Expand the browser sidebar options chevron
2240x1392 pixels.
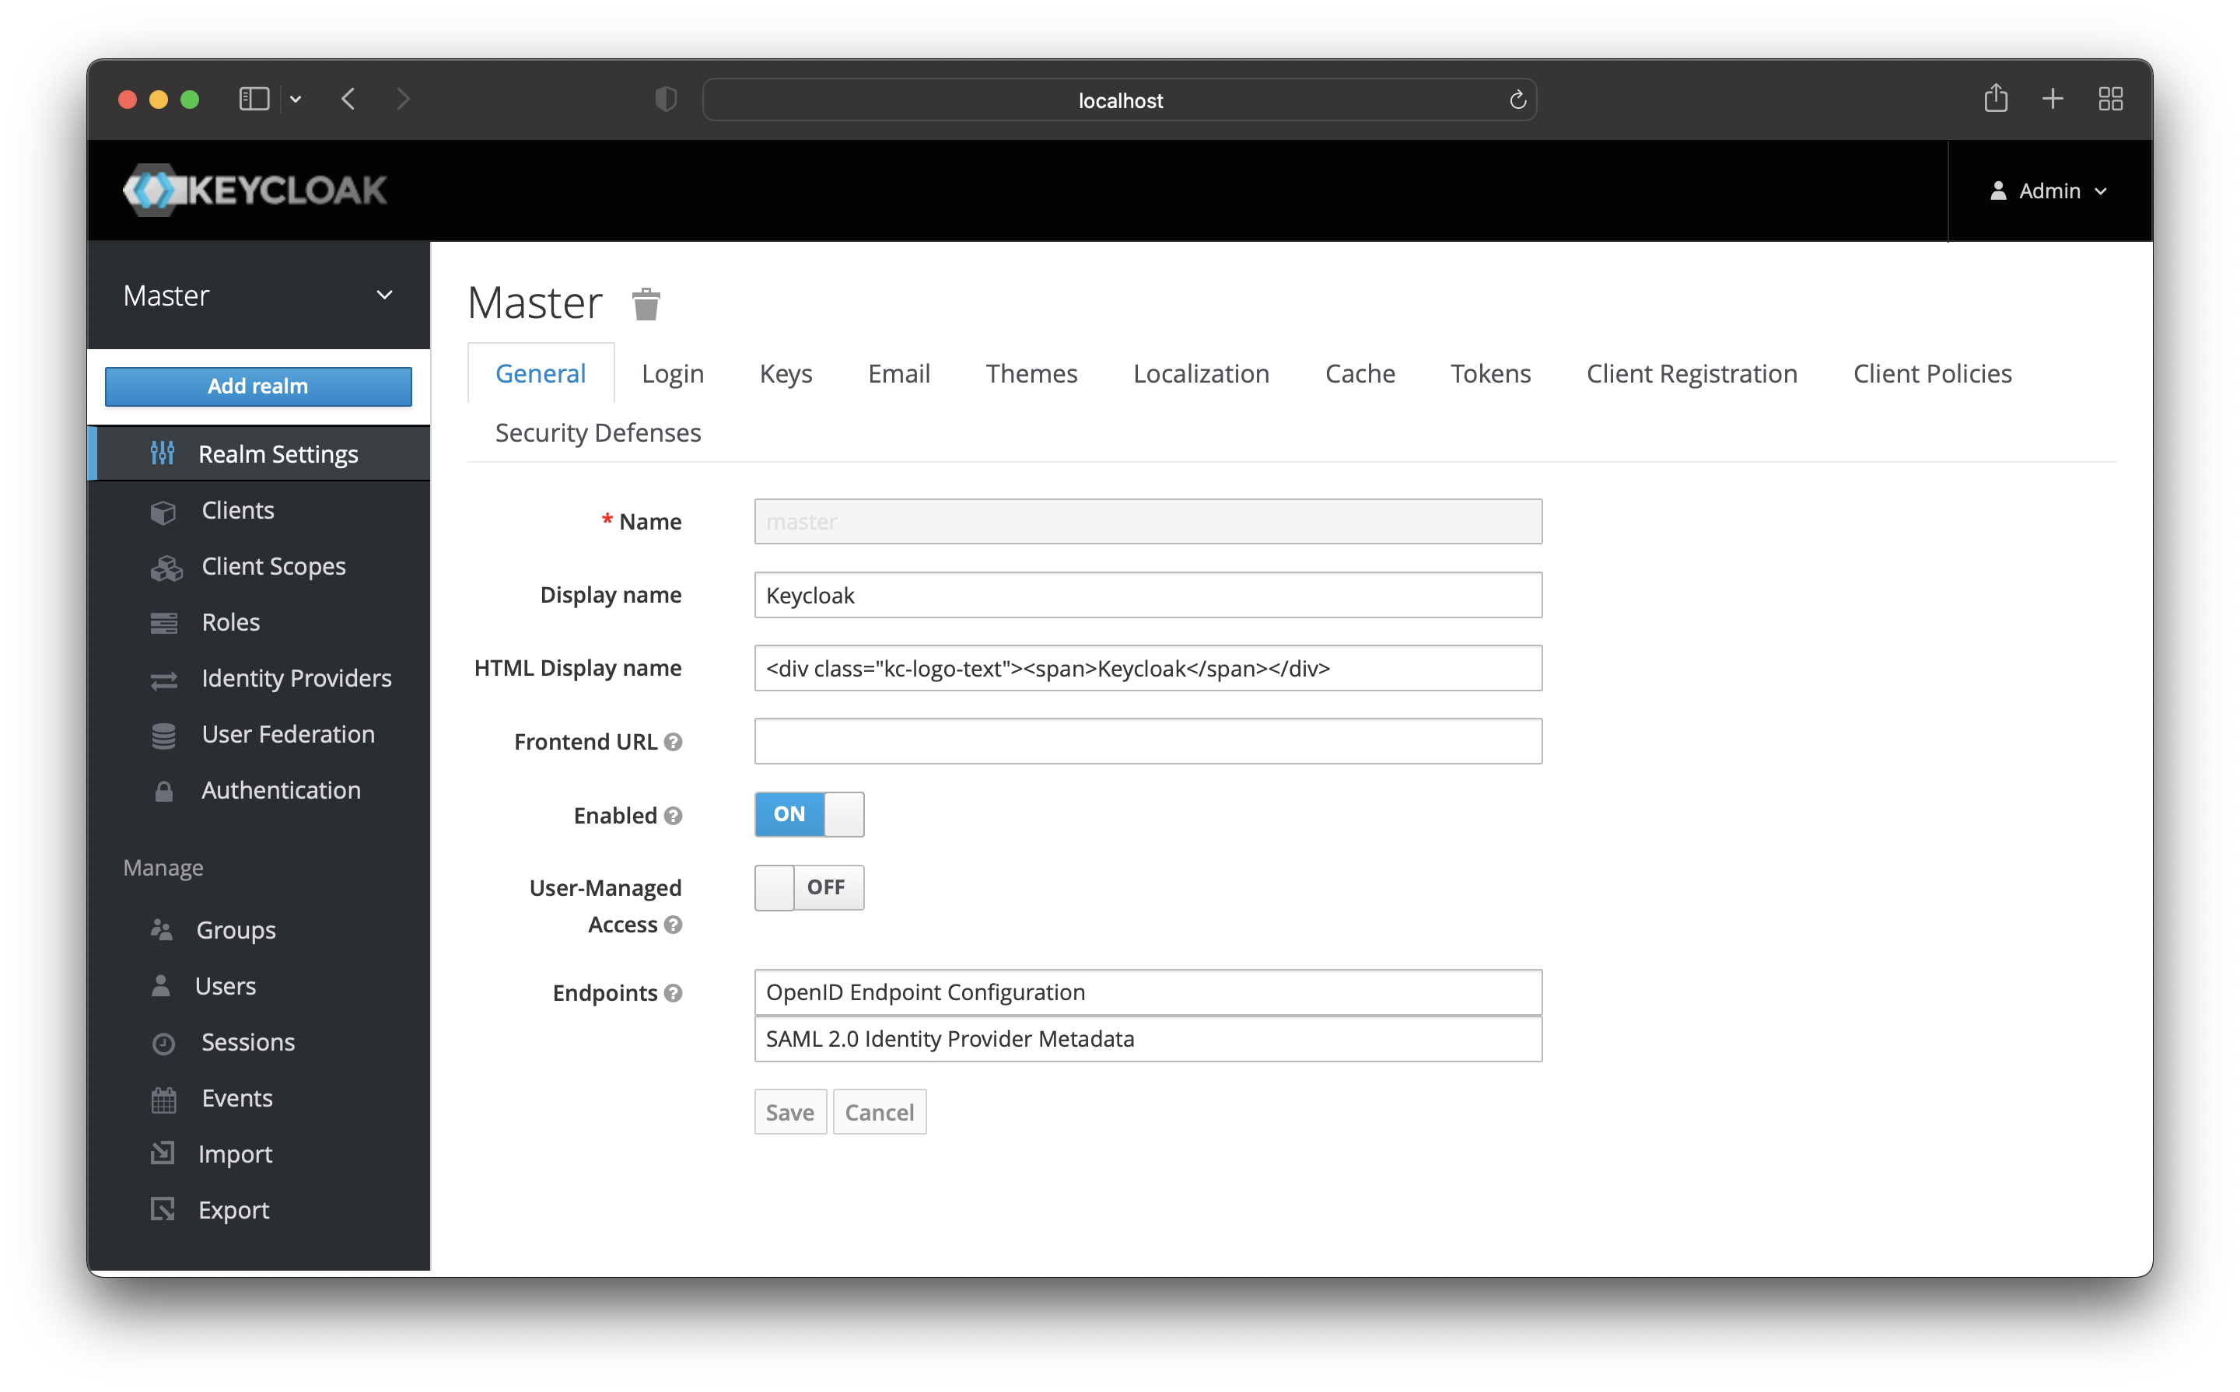[296, 99]
